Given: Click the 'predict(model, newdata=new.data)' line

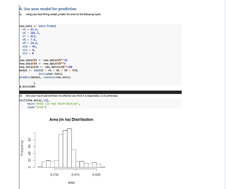Looking at the screenshot, I should click(45, 77).
